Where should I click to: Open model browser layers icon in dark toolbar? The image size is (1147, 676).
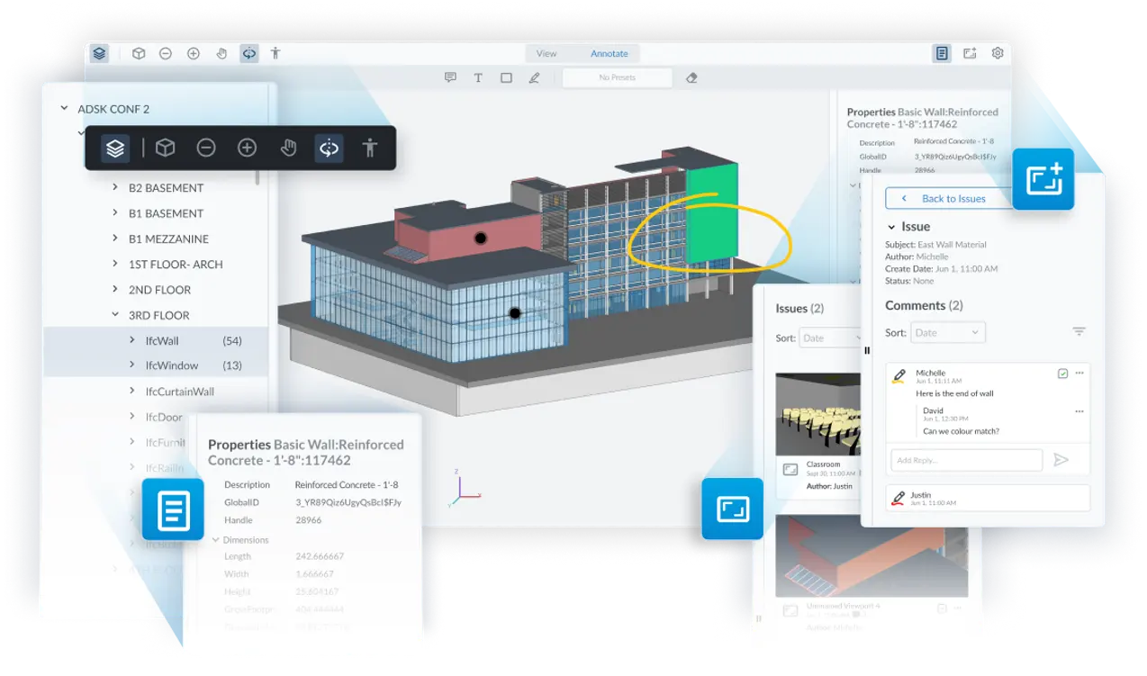point(115,149)
